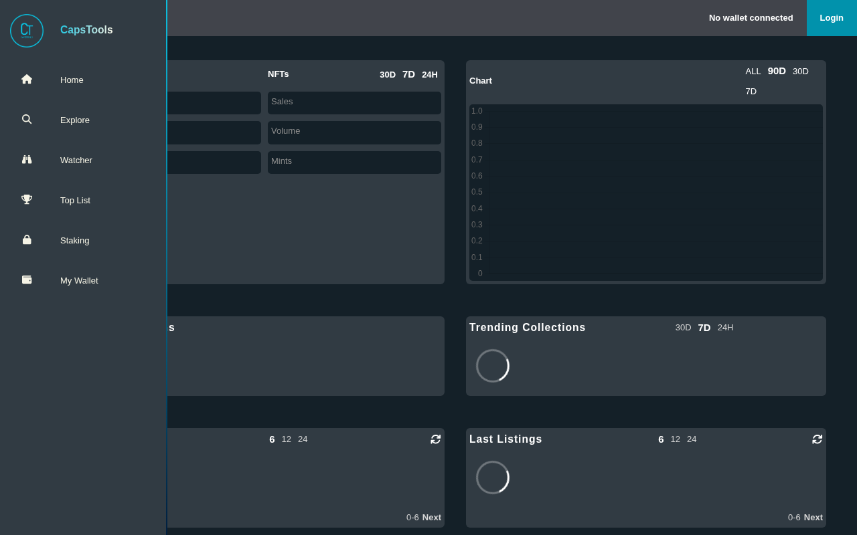Set Trending Collections to 30D

tap(683, 328)
